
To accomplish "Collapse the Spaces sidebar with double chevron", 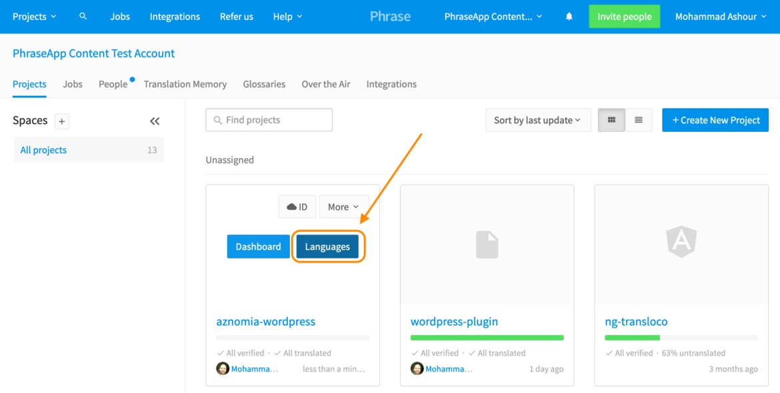I will coord(155,121).
